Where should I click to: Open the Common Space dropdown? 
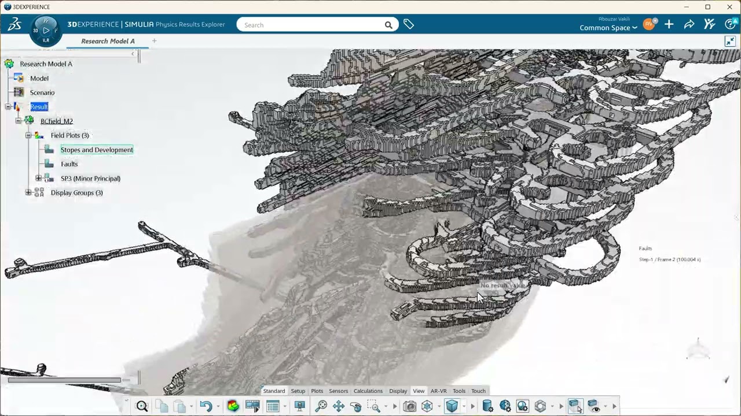pyautogui.click(x=608, y=28)
